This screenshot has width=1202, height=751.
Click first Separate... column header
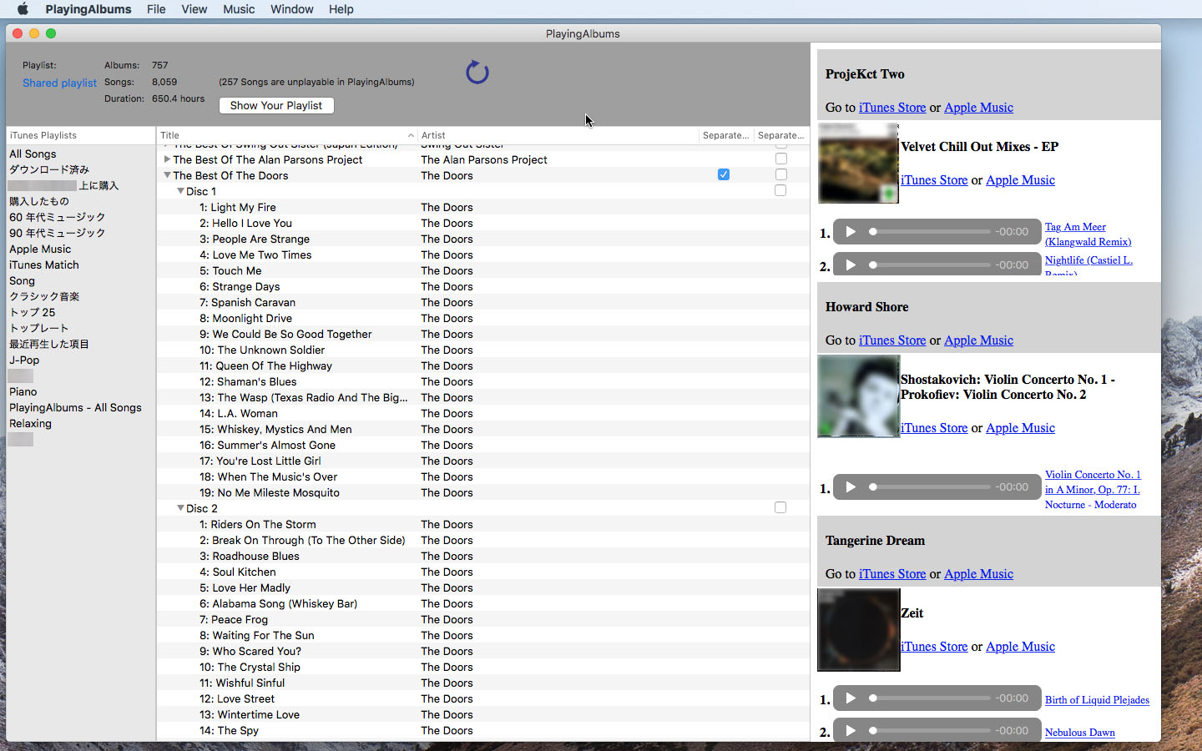pos(726,135)
